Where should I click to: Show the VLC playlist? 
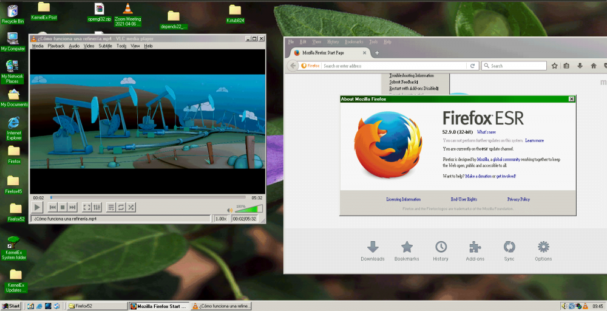111,207
